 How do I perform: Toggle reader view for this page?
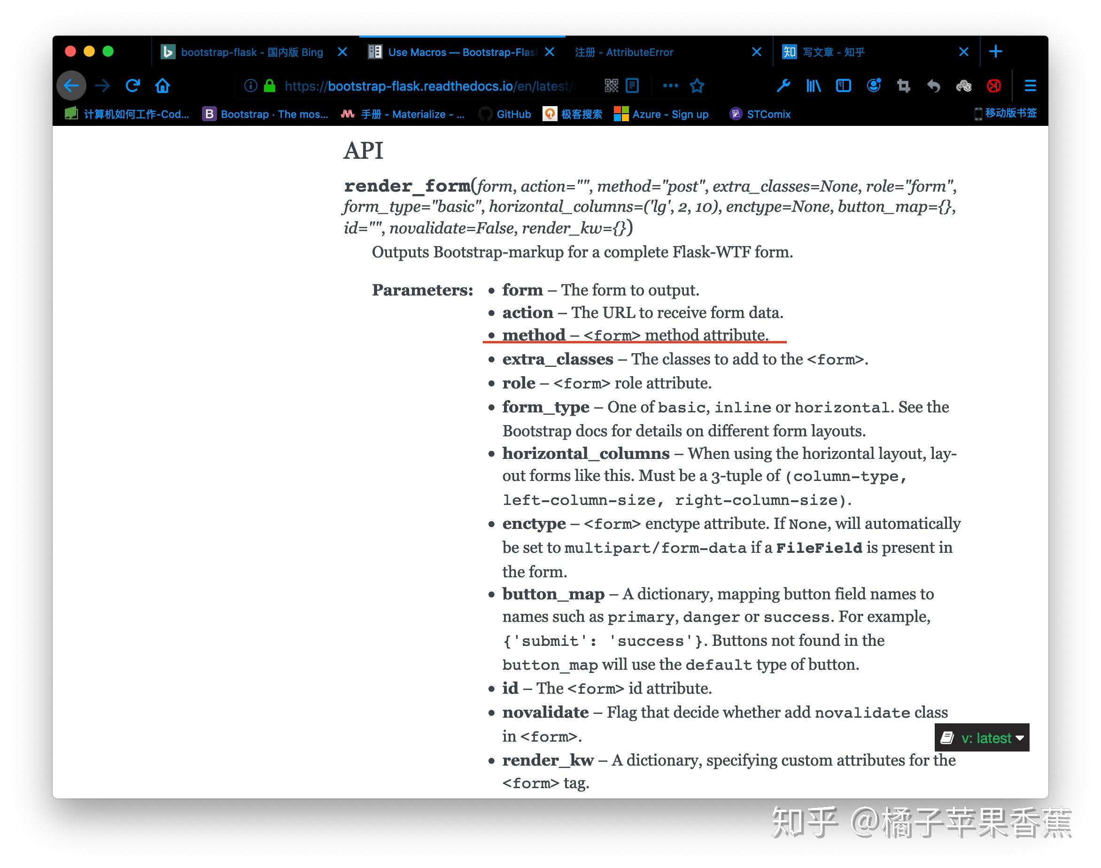pyautogui.click(x=632, y=85)
